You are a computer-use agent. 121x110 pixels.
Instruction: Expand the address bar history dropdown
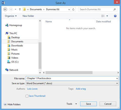coord(69,9)
